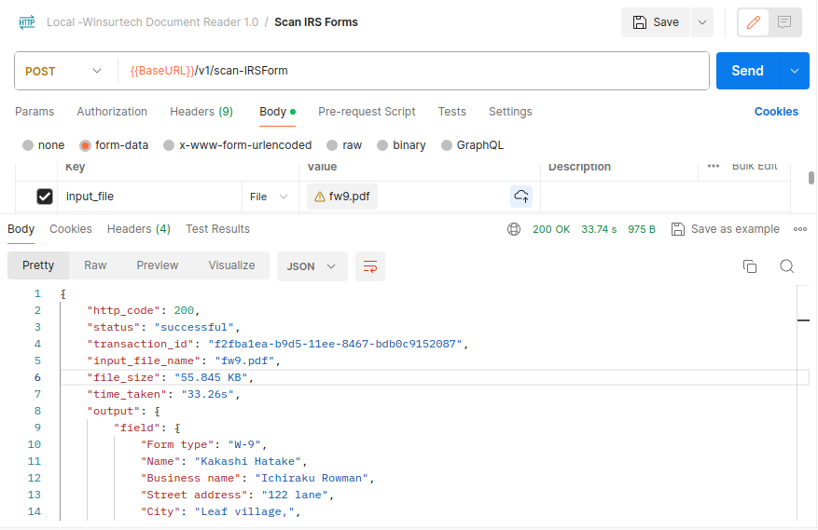Screen dimensions: 818x530
Task: Click the "Kakashi Hatake" name value
Action: [248, 461]
